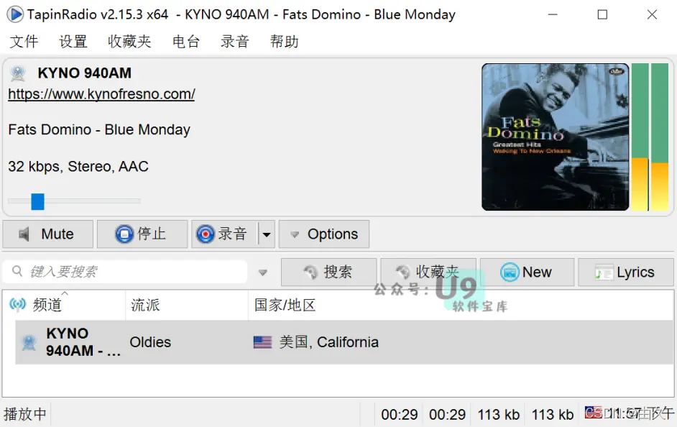Click the station antenna icon beside KYNO 940AM

(18, 73)
